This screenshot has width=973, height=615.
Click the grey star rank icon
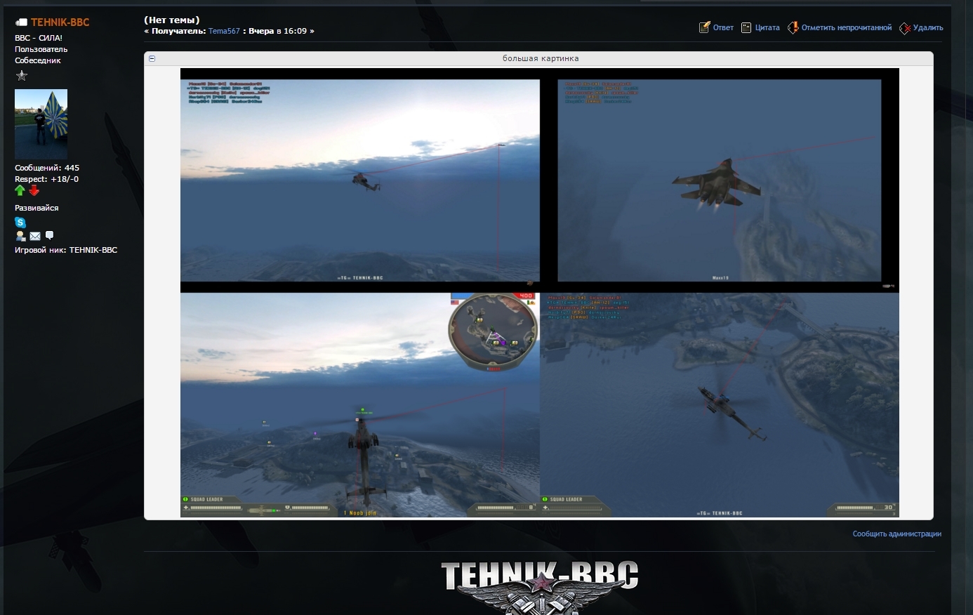[x=22, y=76]
